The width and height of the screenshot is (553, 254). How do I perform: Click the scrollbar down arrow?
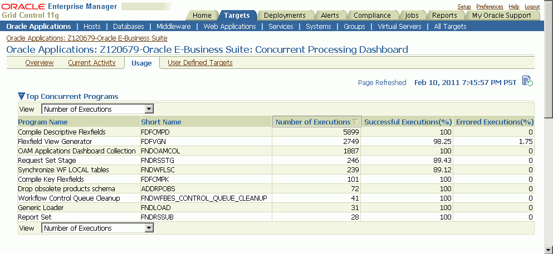tap(549, 251)
